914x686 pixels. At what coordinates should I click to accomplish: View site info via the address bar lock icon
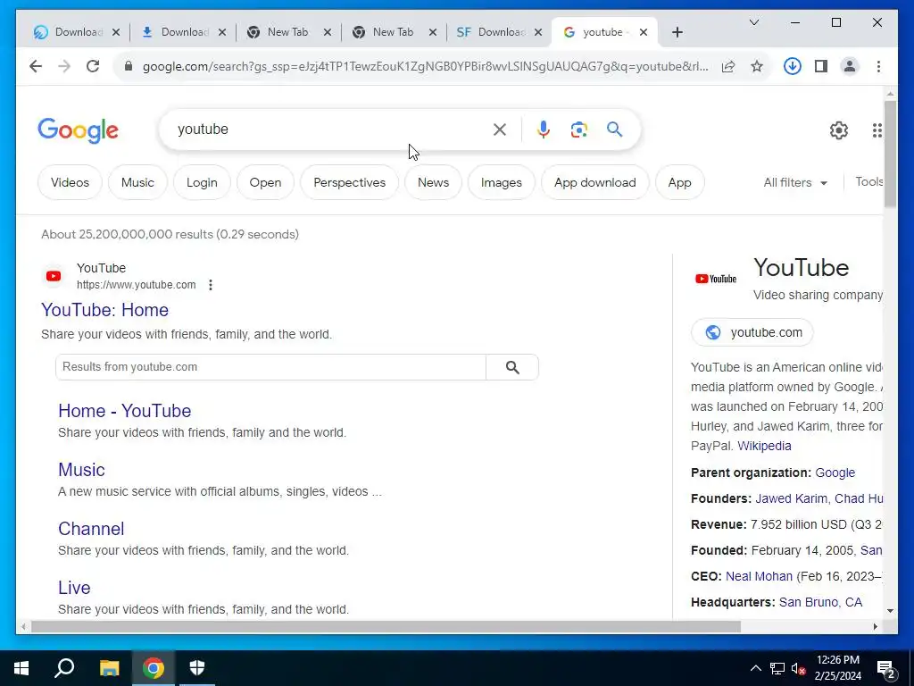[x=129, y=66]
